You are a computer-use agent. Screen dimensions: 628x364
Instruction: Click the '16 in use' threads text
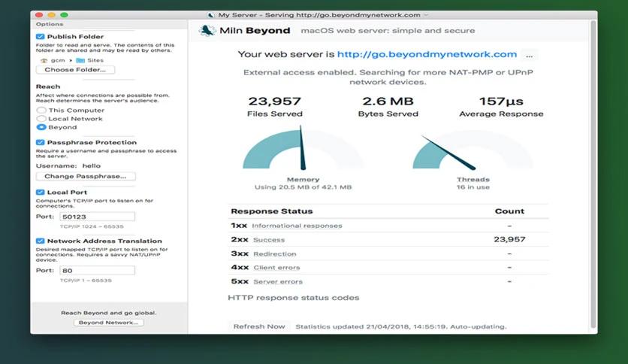coord(473,187)
